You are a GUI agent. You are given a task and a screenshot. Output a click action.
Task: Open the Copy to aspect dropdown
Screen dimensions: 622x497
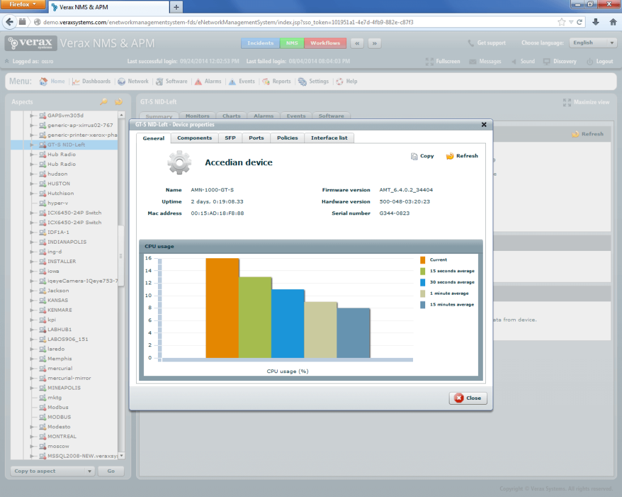pos(52,471)
